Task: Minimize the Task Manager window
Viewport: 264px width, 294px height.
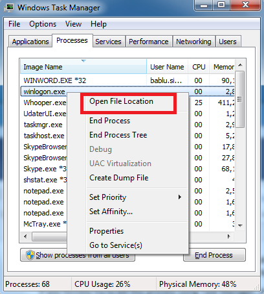Action: tap(203, 5)
